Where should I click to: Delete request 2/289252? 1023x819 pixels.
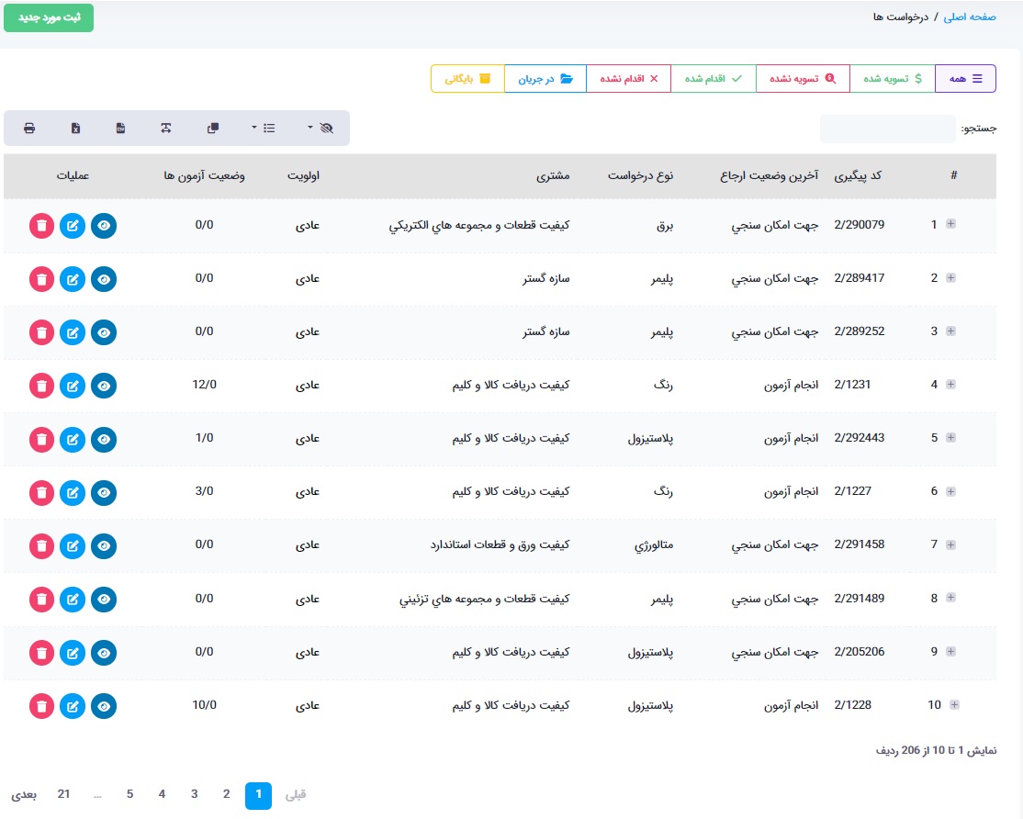(41, 332)
